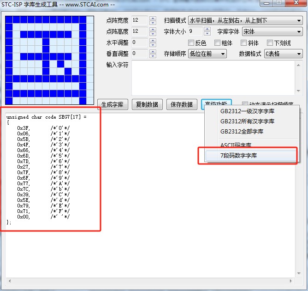Click 输入字符 box scrollbar down arrow
This screenshot has height=291, width=308.
298,91
